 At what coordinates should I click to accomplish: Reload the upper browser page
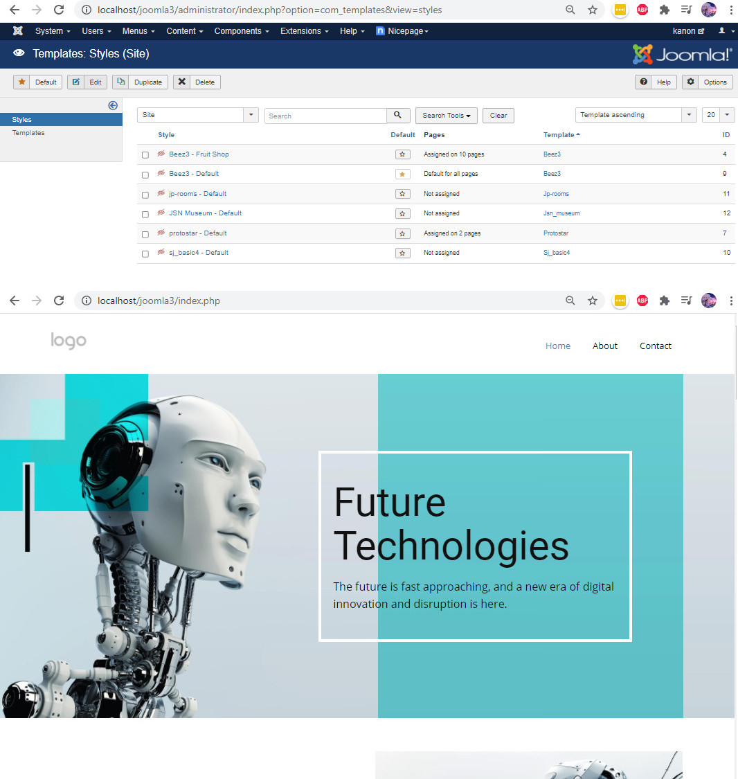click(x=59, y=10)
